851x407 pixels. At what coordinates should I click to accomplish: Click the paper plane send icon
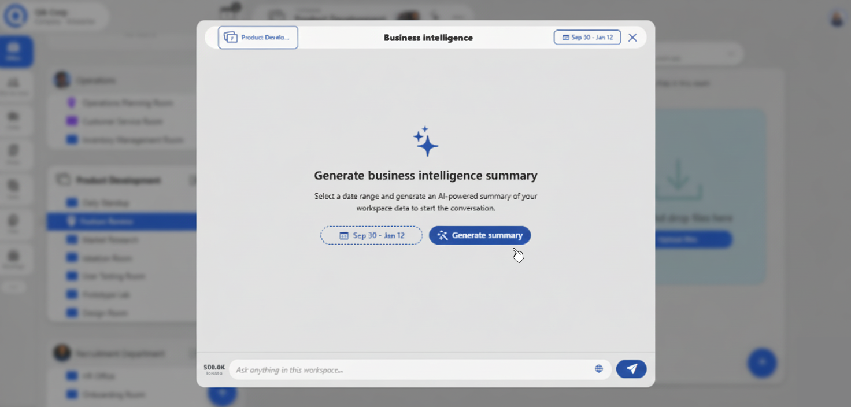(631, 369)
